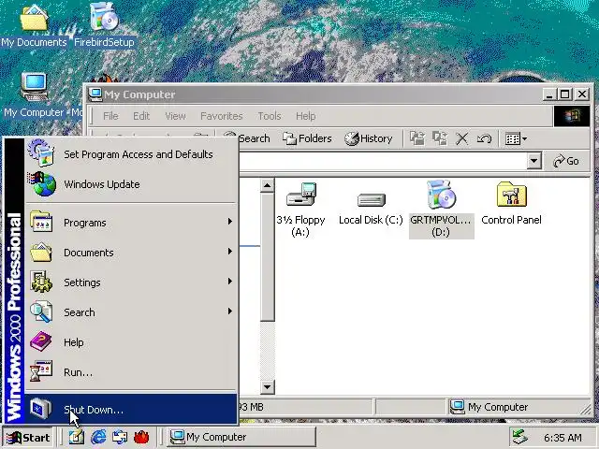Viewport: 599px width, 449px height.
Task: Open the Edit menu in My Computer
Action: pos(141,116)
